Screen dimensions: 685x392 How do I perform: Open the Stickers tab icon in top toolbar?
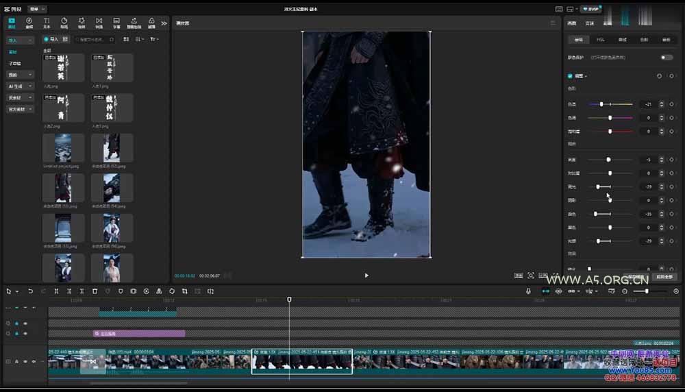(x=64, y=23)
